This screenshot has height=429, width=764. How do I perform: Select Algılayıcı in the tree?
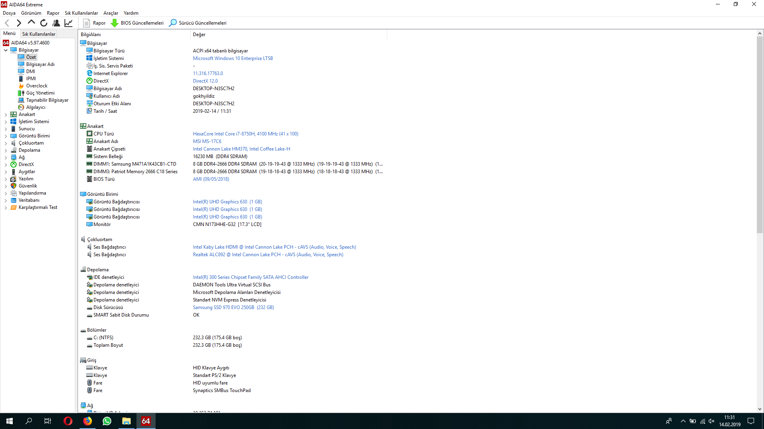pos(36,107)
